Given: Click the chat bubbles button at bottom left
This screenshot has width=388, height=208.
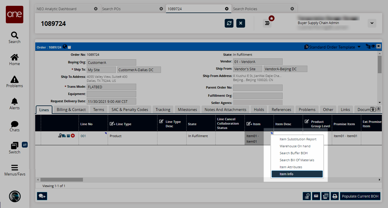Looking at the screenshot, I should pos(42,196).
